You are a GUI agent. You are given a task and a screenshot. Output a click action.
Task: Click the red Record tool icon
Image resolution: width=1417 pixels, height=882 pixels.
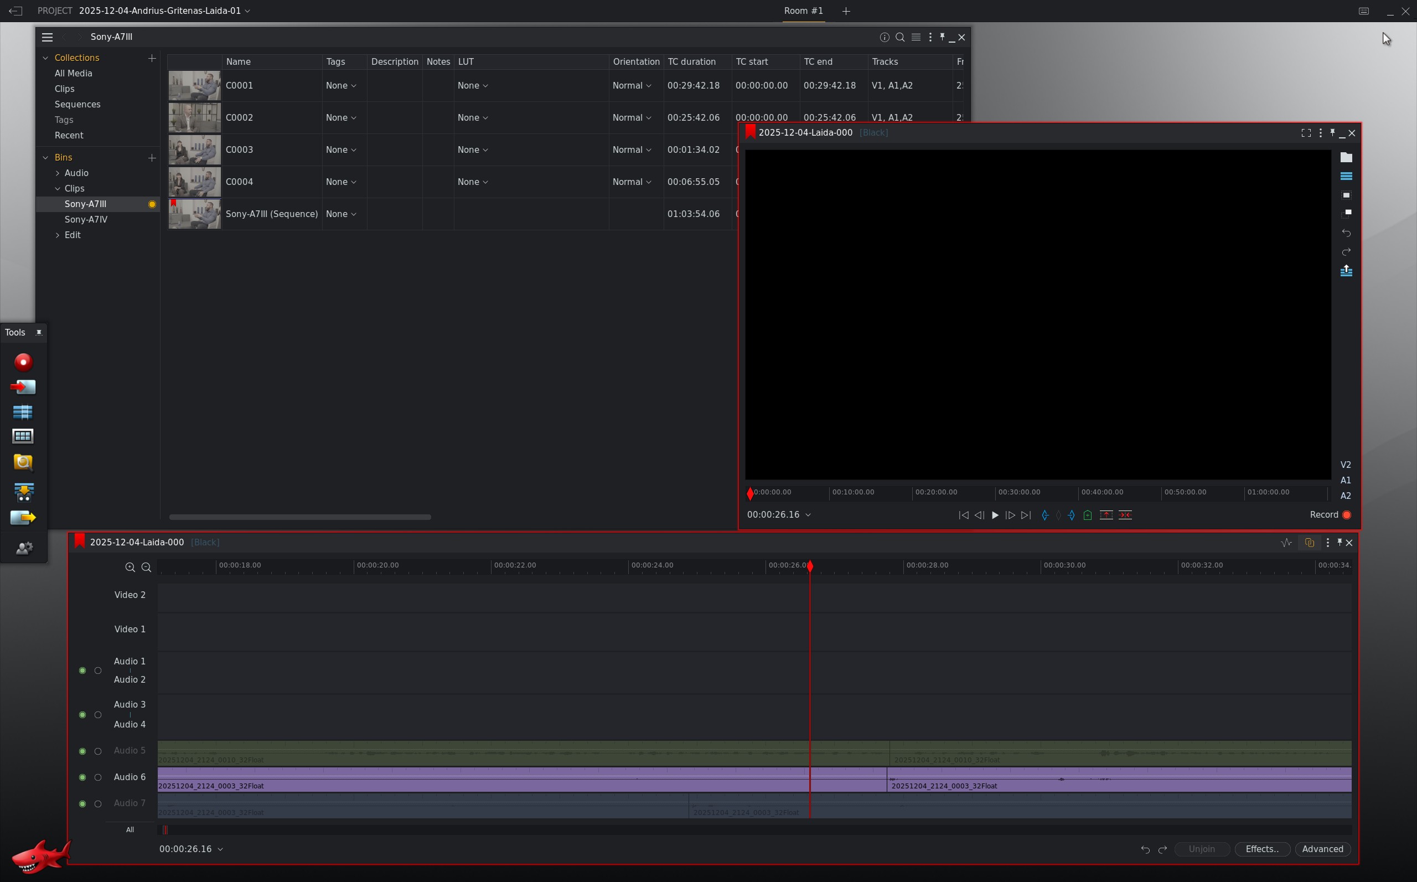(x=23, y=362)
